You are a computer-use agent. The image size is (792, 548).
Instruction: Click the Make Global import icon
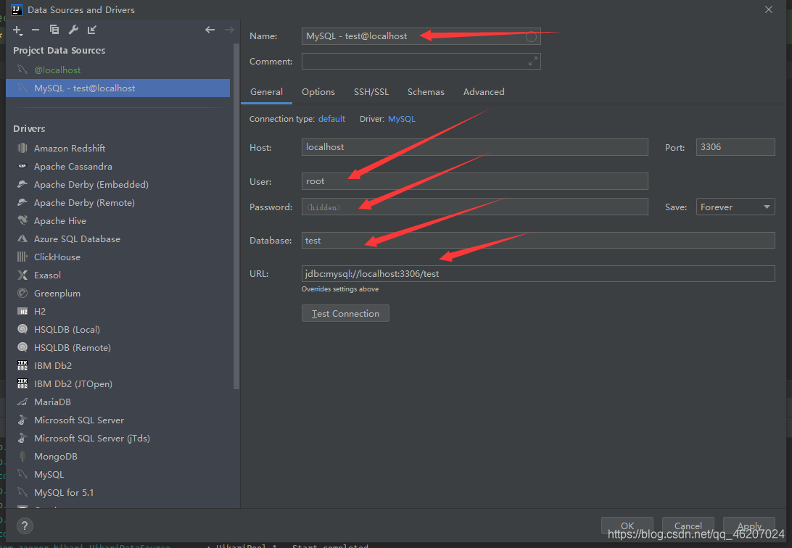click(x=92, y=30)
